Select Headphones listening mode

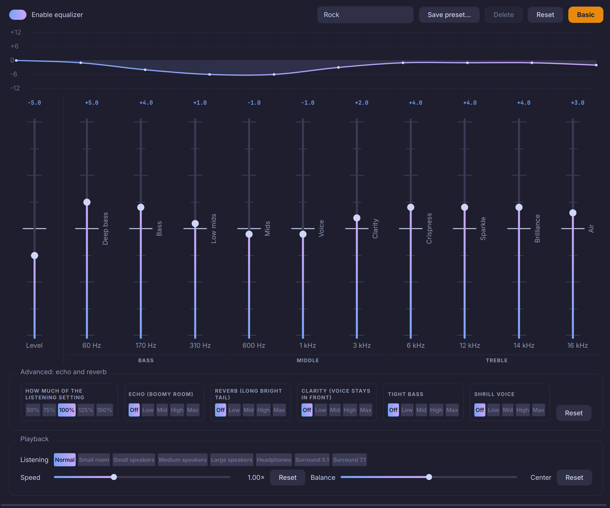click(274, 459)
